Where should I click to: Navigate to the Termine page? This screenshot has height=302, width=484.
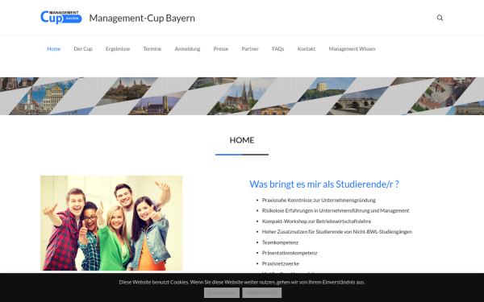click(x=152, y=48)
